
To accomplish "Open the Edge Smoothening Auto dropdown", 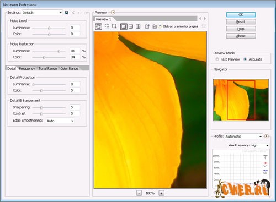I will tap(60, 121).
